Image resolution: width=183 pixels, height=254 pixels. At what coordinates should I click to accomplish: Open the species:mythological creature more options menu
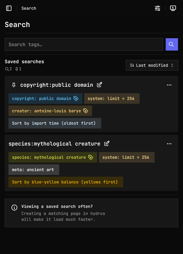click(x=169, y=144)
